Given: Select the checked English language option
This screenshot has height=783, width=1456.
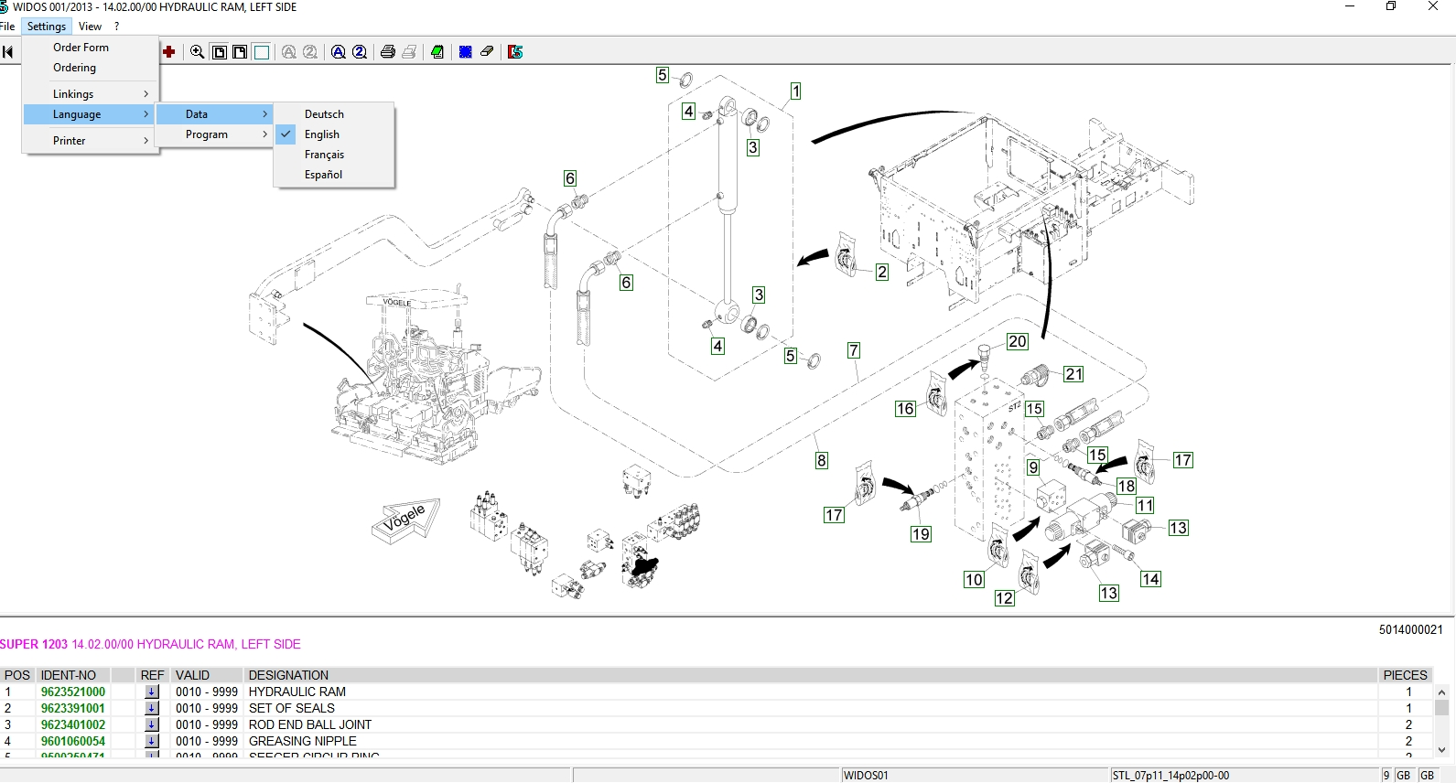Looking at the screenshot, I should [x=322, y=134].
